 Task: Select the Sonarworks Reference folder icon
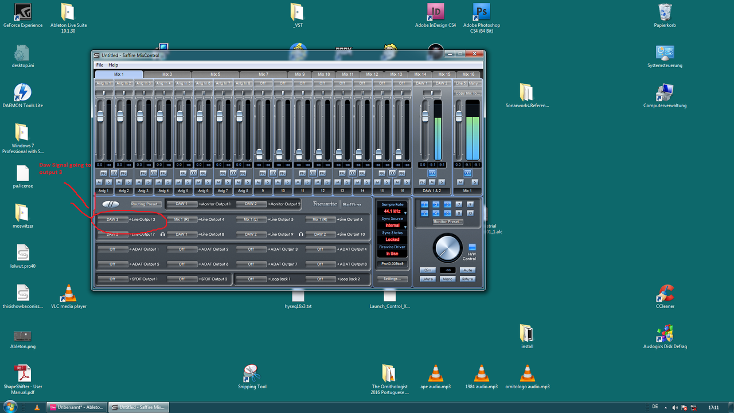527,96
